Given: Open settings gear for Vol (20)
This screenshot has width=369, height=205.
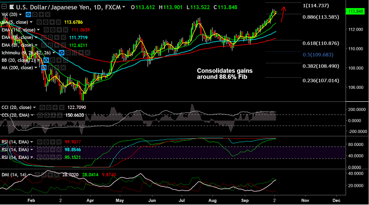Looking at the screenshot, I should 35,14.
